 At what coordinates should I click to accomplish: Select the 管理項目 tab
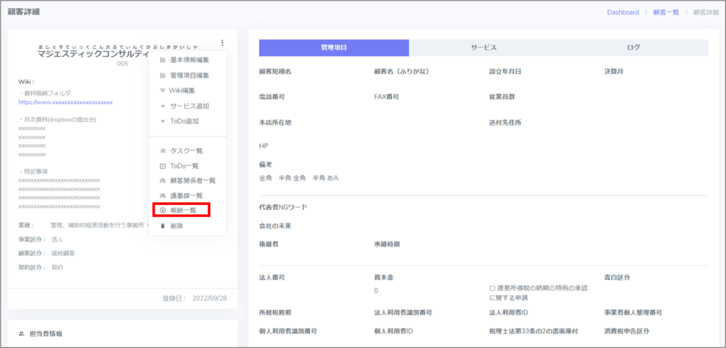[x=334, y=47]
